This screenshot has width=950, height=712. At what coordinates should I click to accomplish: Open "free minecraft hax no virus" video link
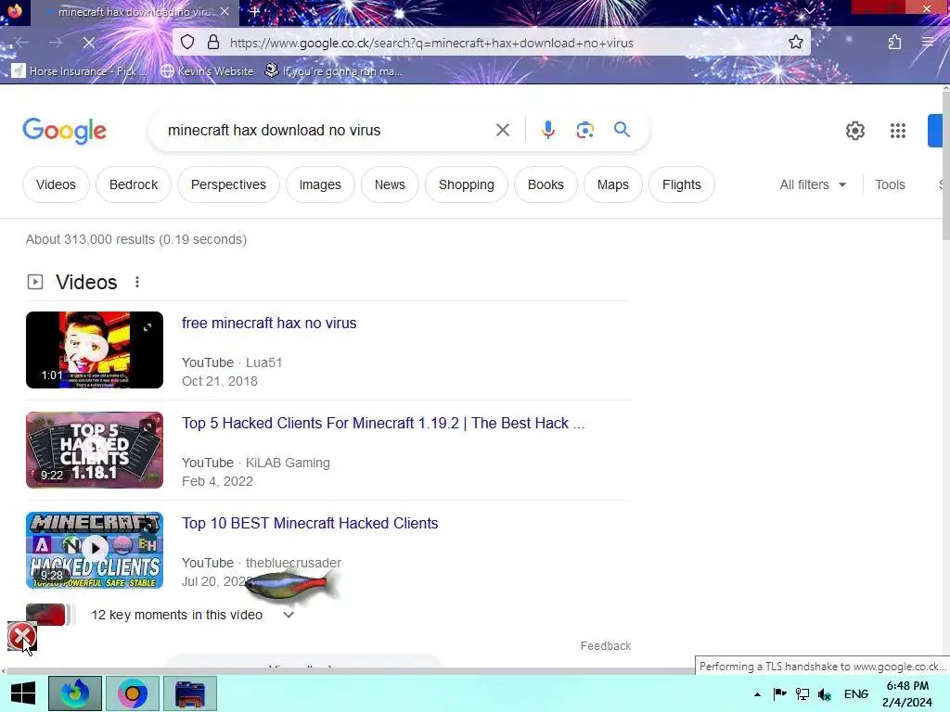269,324
